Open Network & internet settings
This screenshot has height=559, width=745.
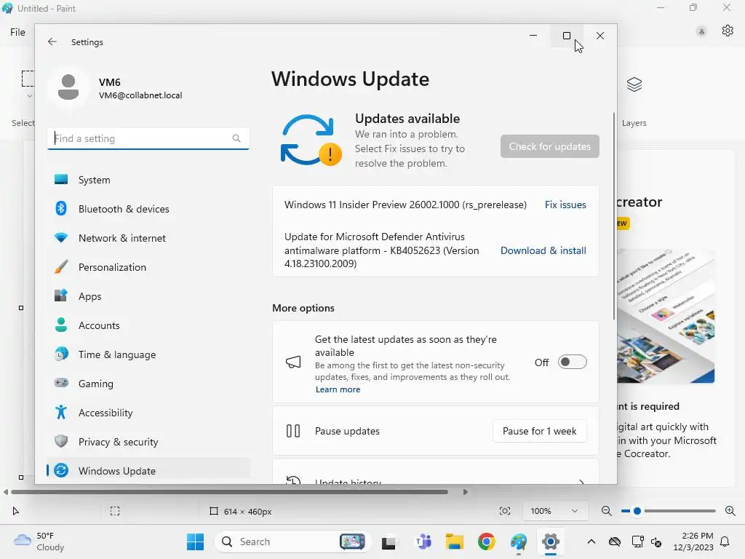pyautogui.click(x=148, y=238)
